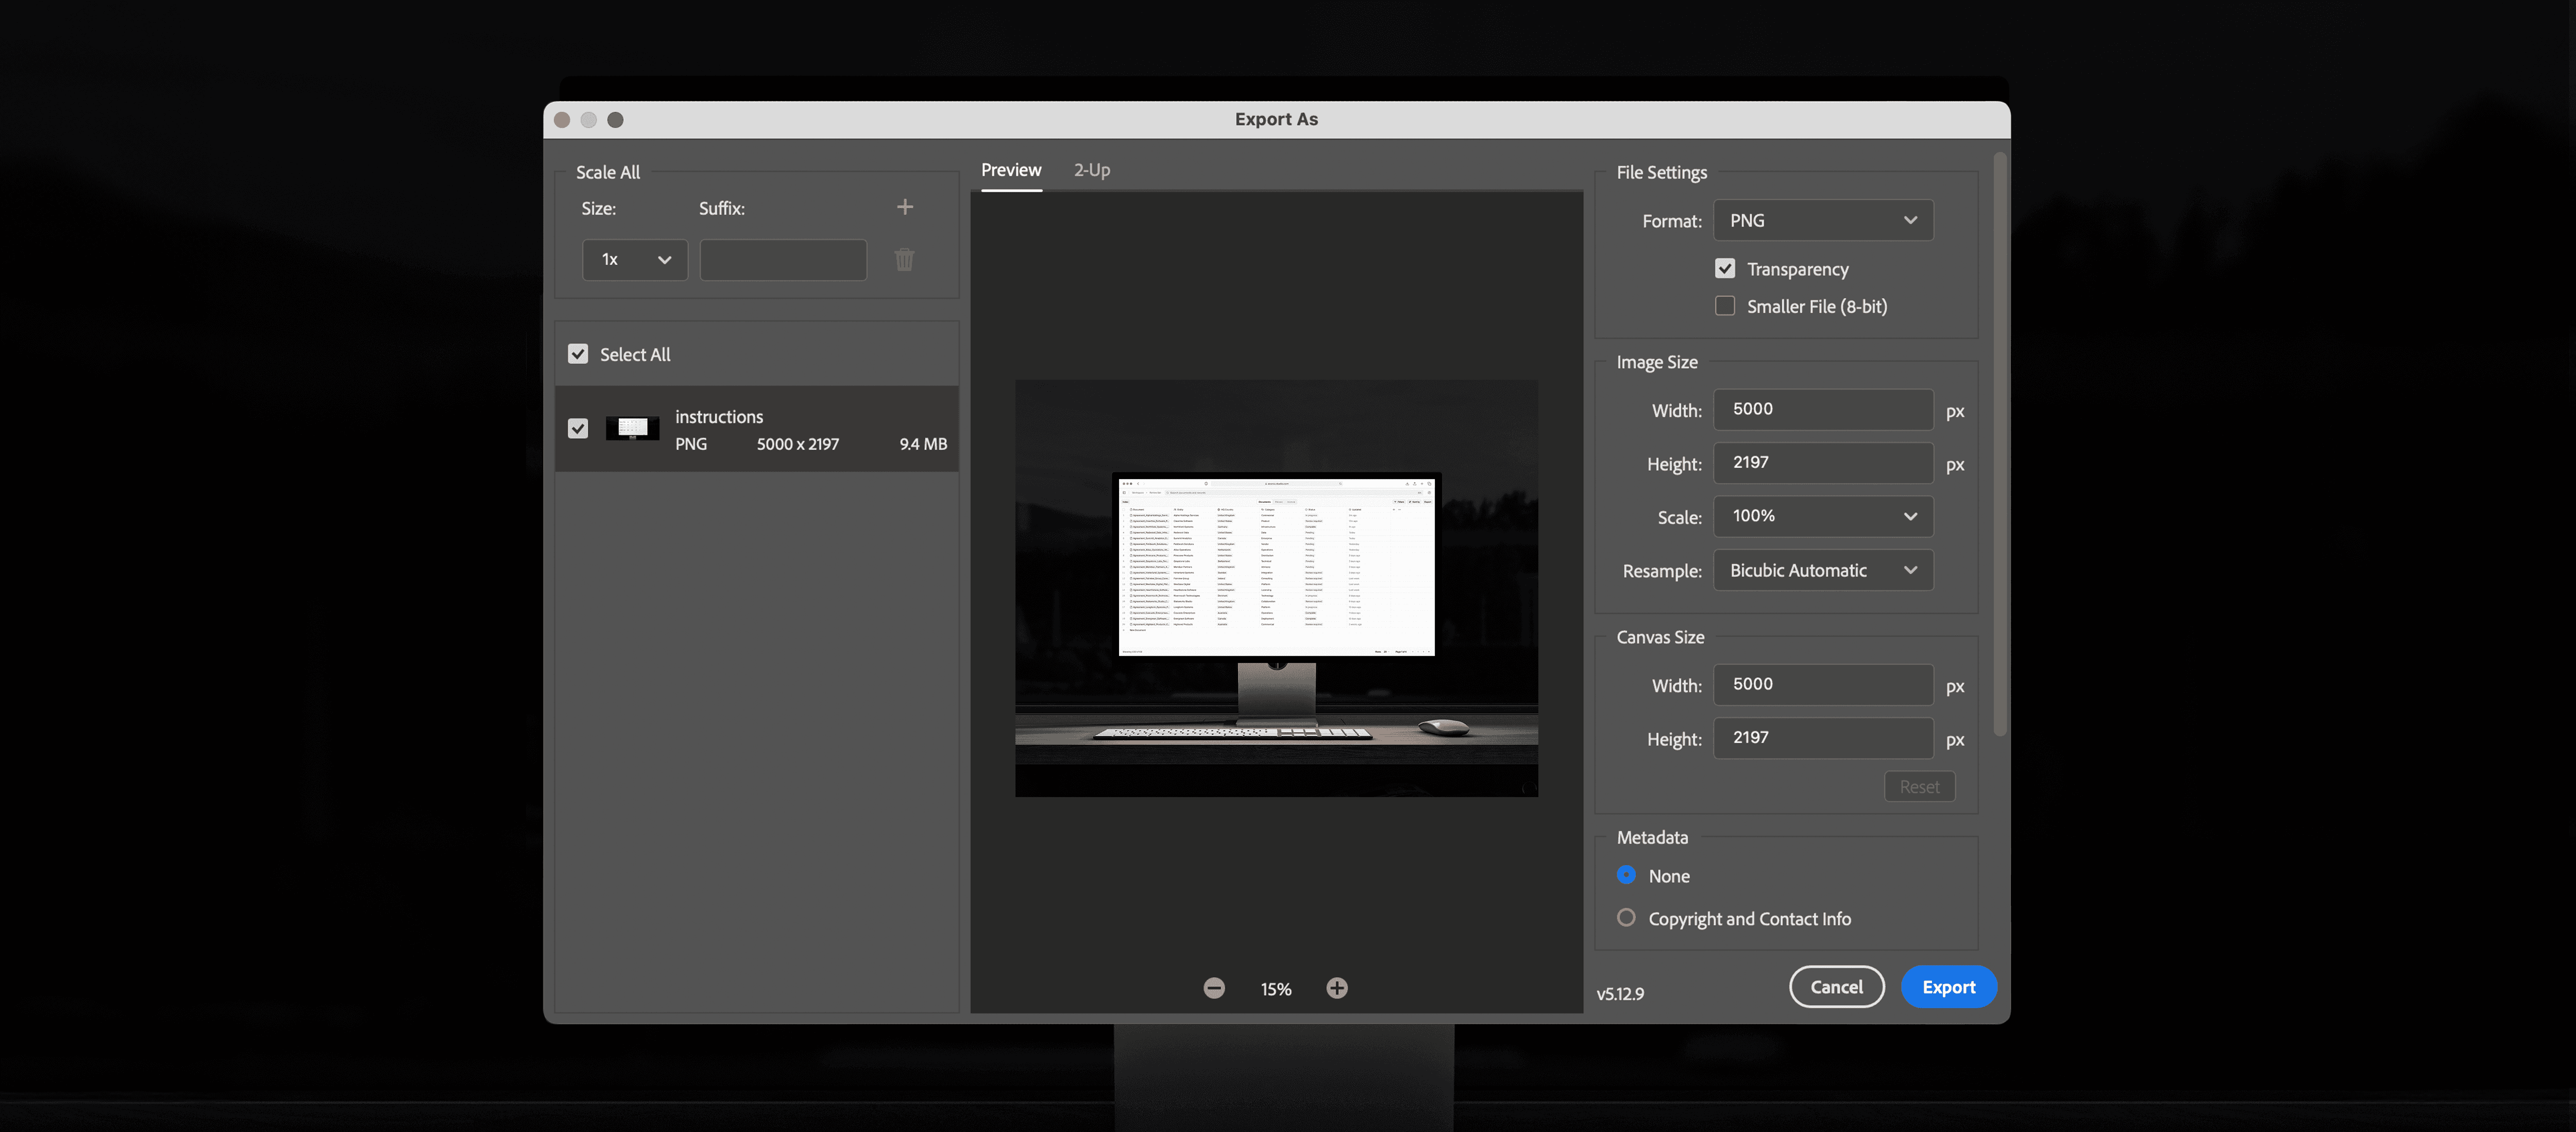This screenshot has width=2576, height=1132.
Task: Uncheck the Select All checkbox
Action: click(578, 354)
